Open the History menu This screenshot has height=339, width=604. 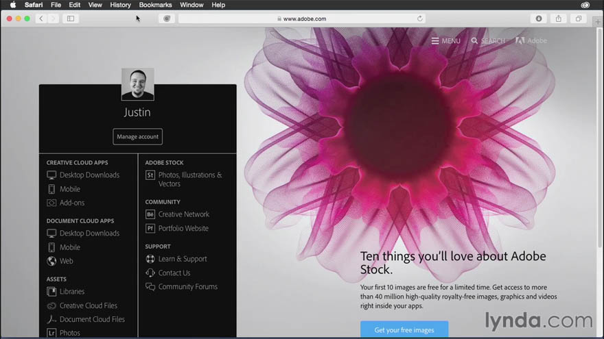[x=121, y=5]
